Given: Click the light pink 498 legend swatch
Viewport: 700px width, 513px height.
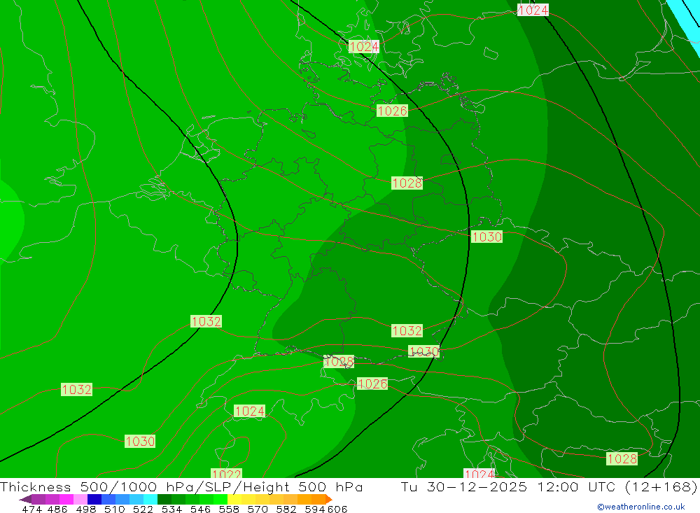Looking at the screenshot, I should (x=80, y=499).
